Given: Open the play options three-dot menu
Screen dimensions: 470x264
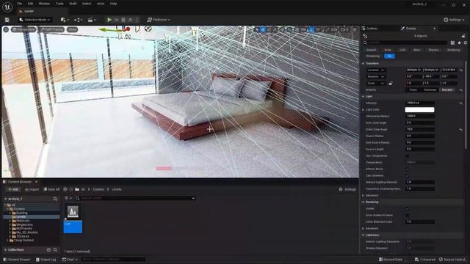Looking at the screenshot, I should tap(137, 20).
